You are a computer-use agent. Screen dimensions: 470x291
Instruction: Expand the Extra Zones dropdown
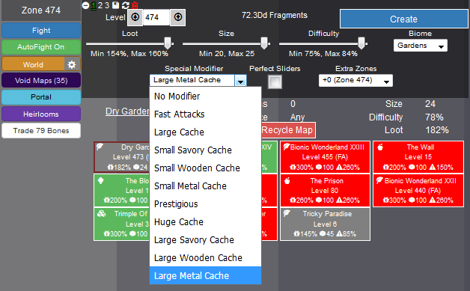pyautogui.click(x=355, y=80)
